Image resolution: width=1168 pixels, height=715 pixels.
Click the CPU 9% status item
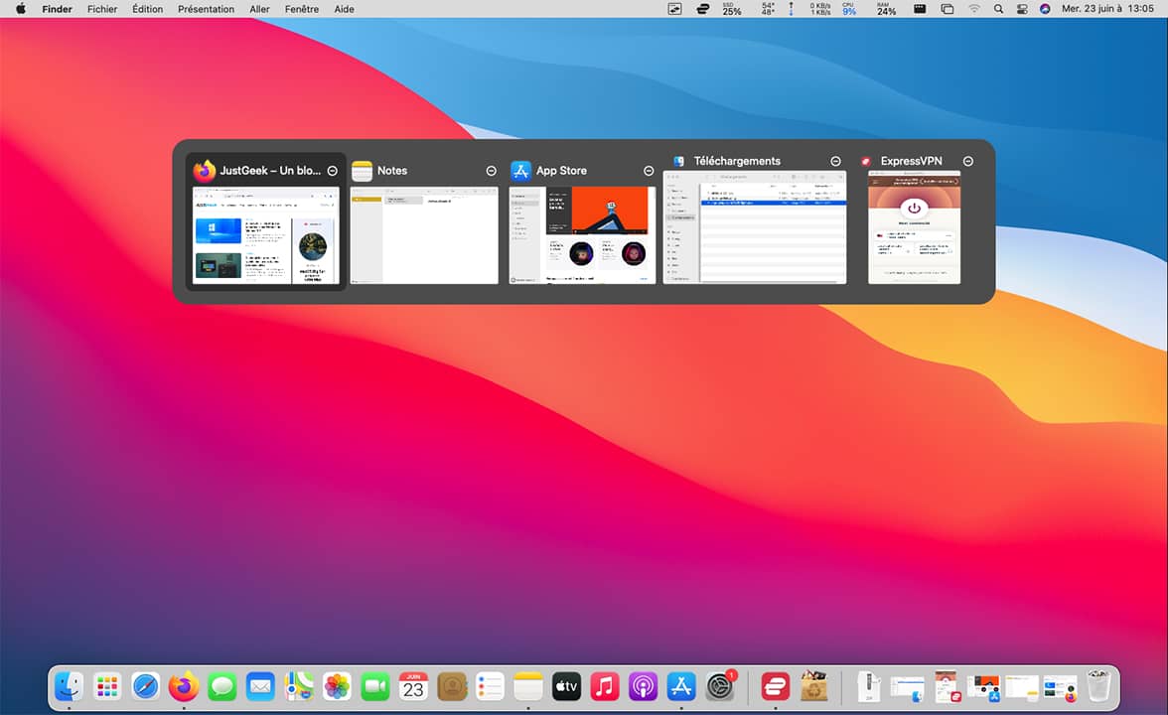[848, 9]
